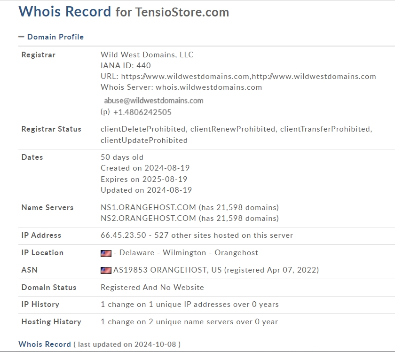The width and height of the screenshot is (395, 352).
Task: Collapse the Domain Profile section
Action: [x=51, y=37]
